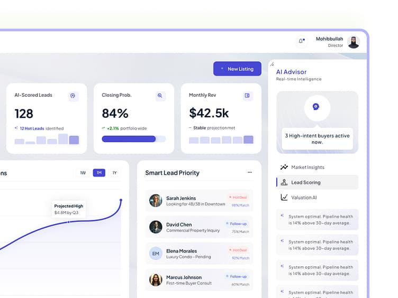398x298 pixels.
Task: Click the Closing Prob. magnifier icon
Action: pos(160,96)
